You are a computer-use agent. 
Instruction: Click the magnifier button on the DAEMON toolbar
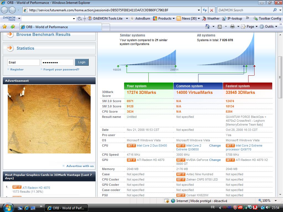pos(80,18)
